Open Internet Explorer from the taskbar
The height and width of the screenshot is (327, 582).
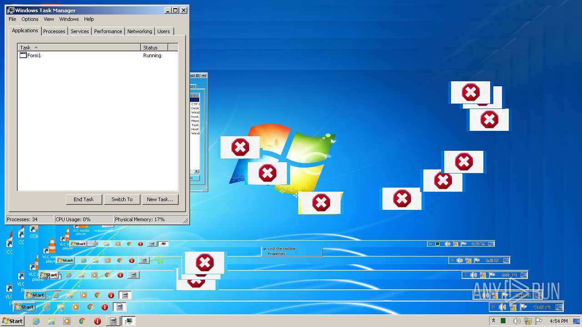click(36, 321)
